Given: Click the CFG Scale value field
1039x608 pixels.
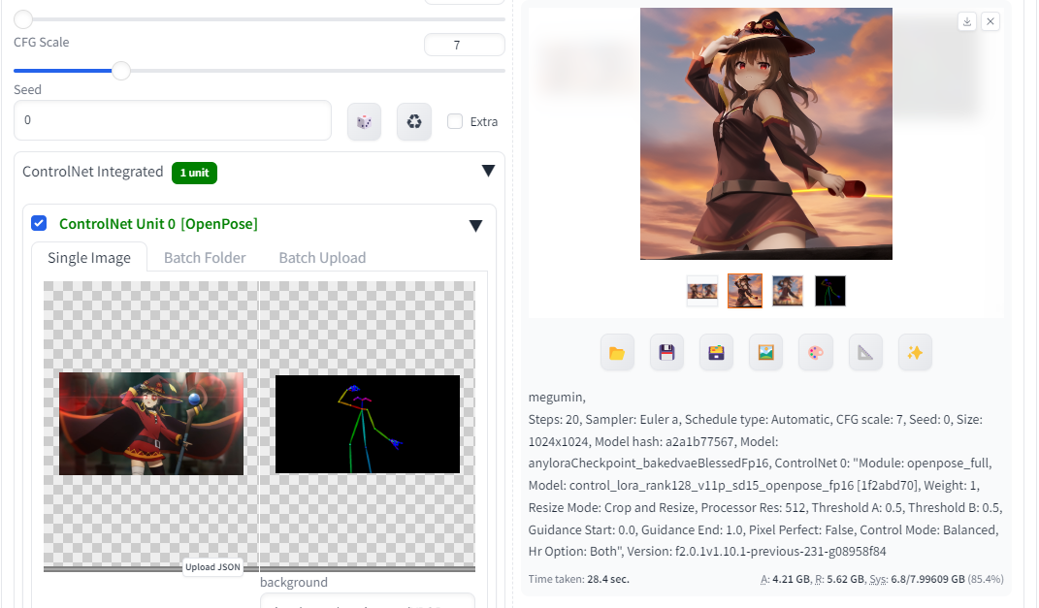Looking at the screenshot, I should tap(465, 45).
